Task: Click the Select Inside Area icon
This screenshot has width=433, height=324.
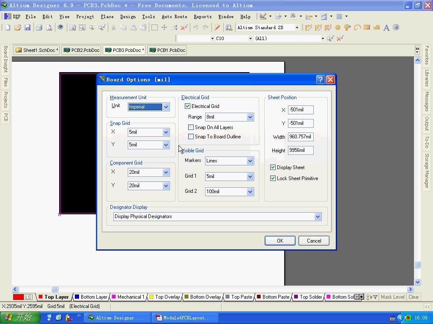Action: coord(154,27)
